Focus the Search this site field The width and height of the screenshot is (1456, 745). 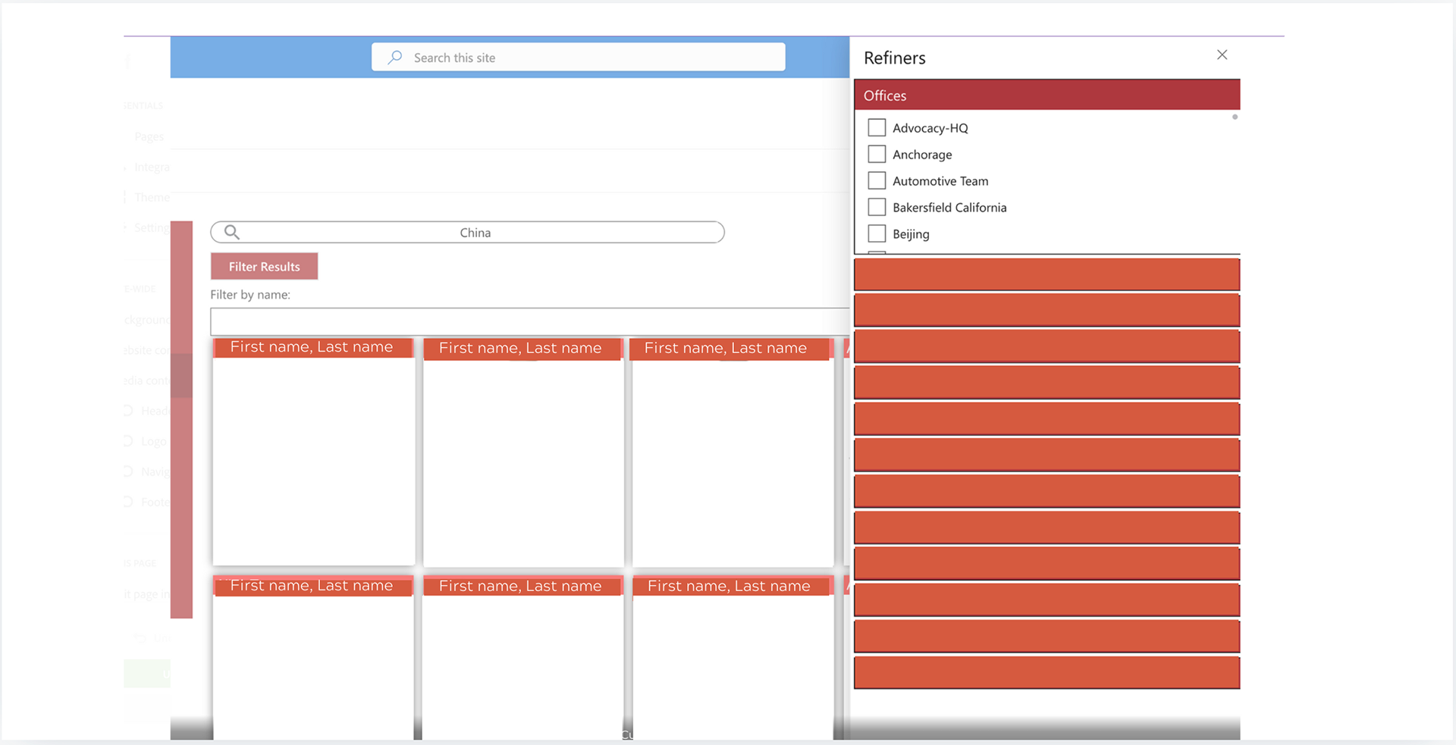(x=578, y=57)
